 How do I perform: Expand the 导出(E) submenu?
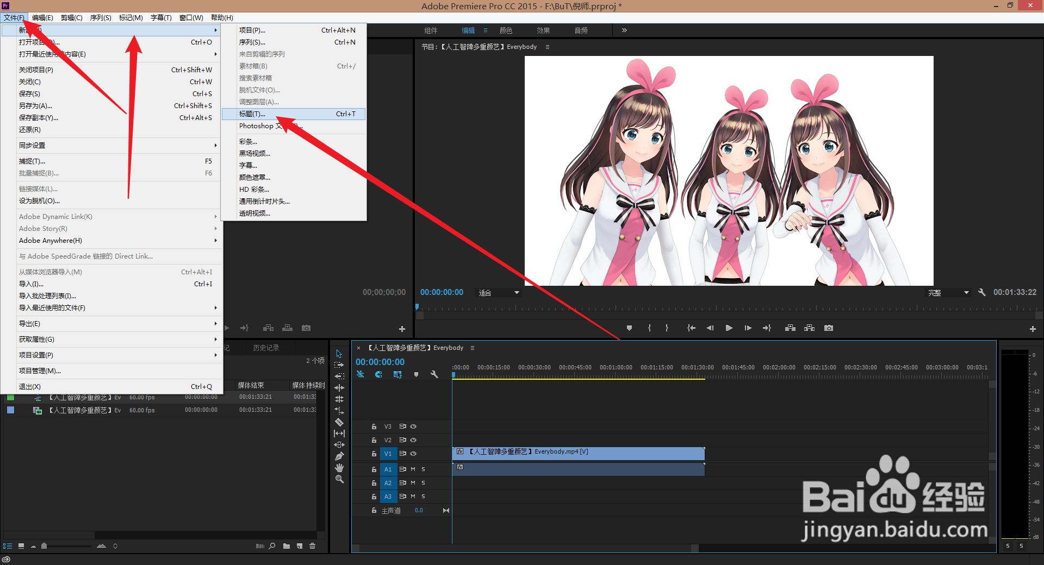pos(113,324)
